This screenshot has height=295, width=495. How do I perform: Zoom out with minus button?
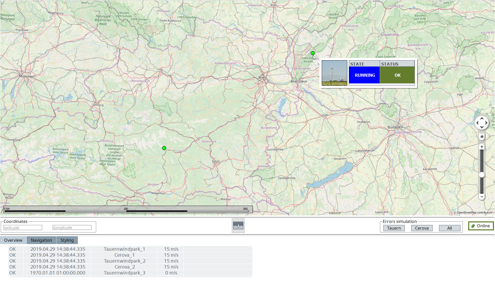(x=482, y=197)
